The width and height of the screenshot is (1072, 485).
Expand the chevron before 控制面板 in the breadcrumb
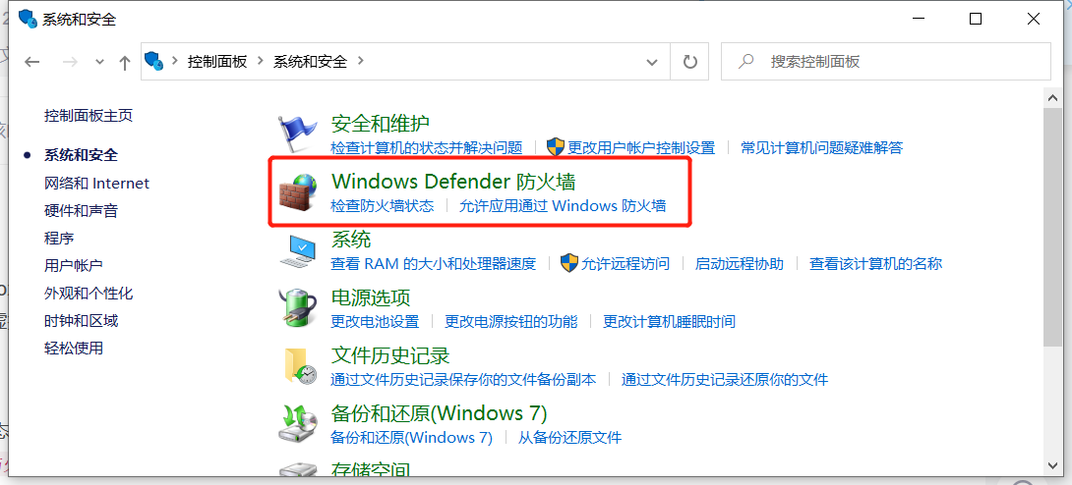click(175, 61)
